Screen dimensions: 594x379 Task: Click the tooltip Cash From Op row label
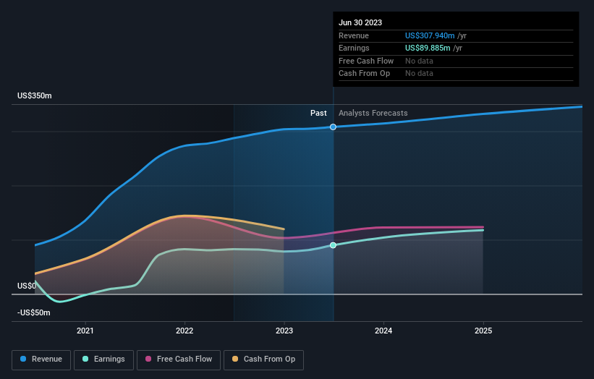(364, 74)
